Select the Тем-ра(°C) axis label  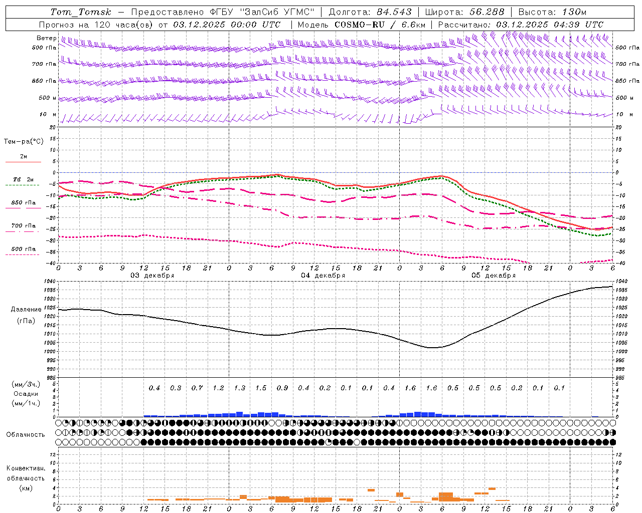24,142
